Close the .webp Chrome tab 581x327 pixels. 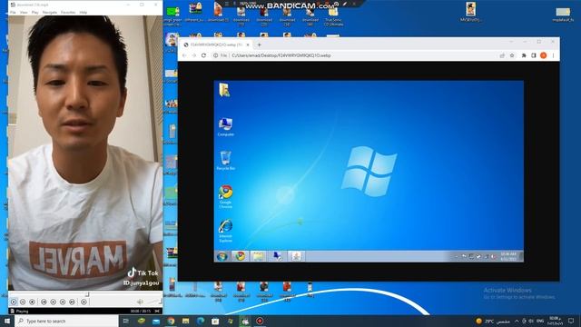click(x=248, y=45)
